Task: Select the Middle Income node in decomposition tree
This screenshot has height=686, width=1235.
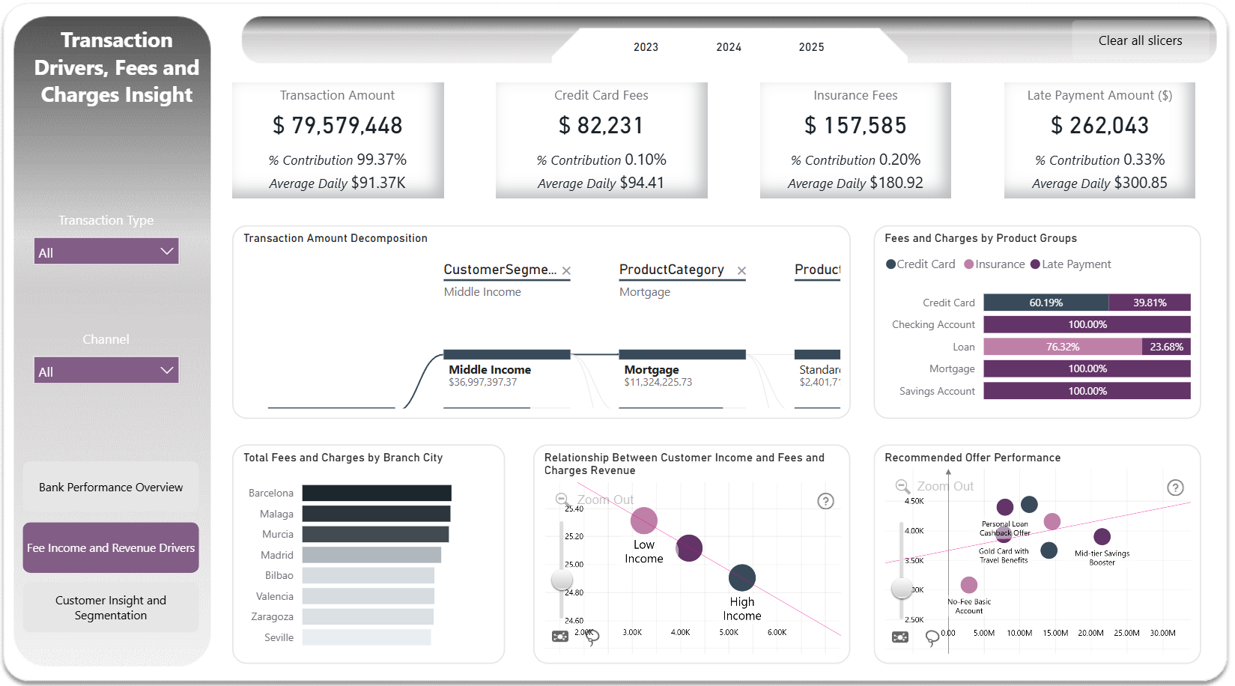Action: [x=507, y=368]
